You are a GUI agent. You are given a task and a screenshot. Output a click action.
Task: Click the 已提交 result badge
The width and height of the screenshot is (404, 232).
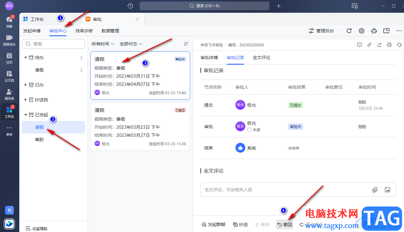tap(296, 105)
